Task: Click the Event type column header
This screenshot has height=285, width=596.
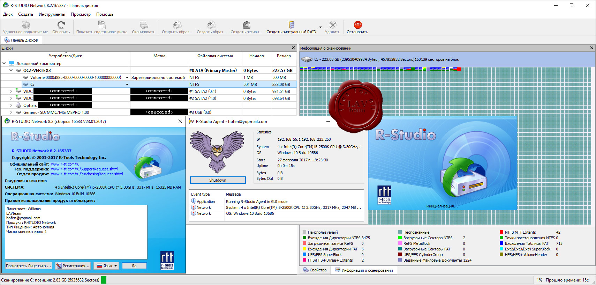Action: point(206,194)
